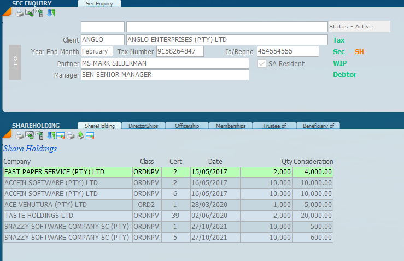Click the email envelope icon in Sec Enquiry toolbar
Screen dimensions: 404x261
[x=30, y=13]
